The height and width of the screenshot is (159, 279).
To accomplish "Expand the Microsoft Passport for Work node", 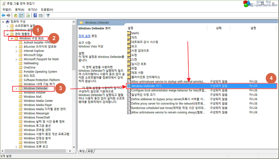I will pyautogui.click(x=16, y=59).
